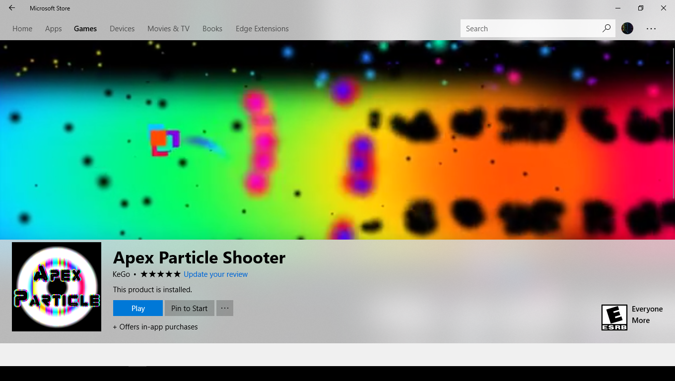
Task: Open the user account avatar
Action: [x=627, y=28]
